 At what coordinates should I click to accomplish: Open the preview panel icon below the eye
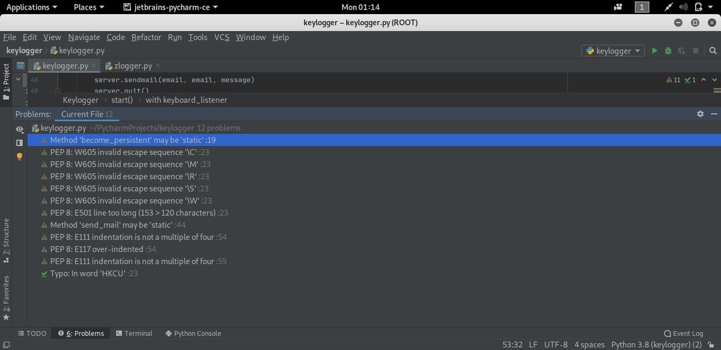tap(20, 143)
